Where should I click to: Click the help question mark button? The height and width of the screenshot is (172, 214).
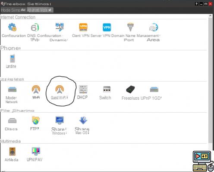point(196,4)
